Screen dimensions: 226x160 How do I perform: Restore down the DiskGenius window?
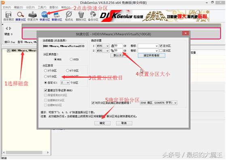[213, 2]
